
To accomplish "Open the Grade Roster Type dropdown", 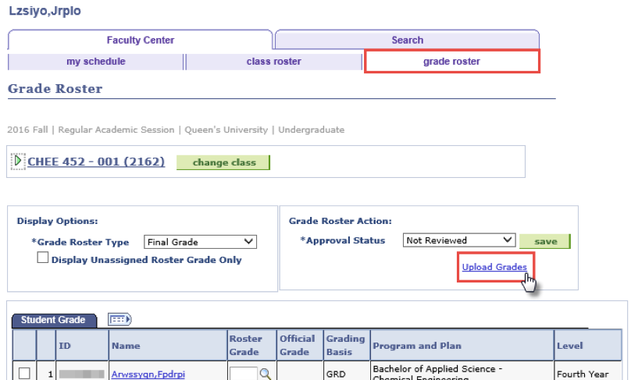I will pyautogui.click(x=200, y=242).
